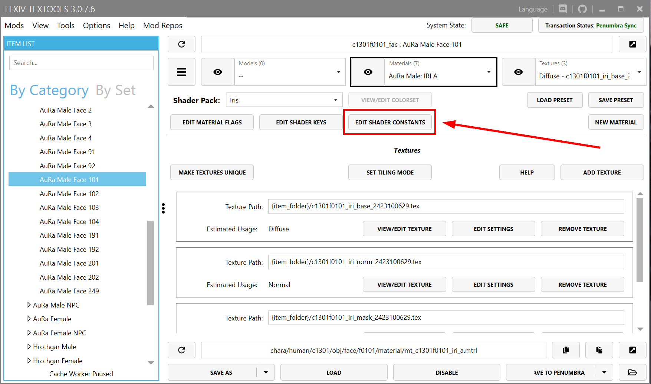The width and height of the screenshot is (651, 384).
Task: Click the Add Texture button
Action: click(x=602, y=172)
